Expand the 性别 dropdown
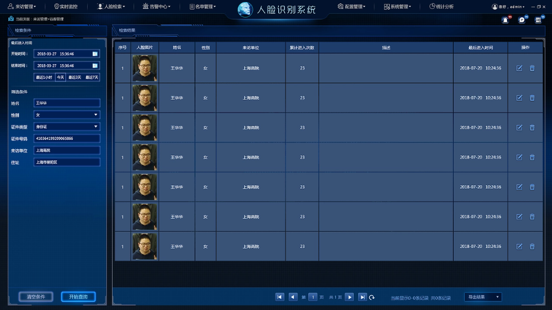Image resolution: width=552 pixels, height=310 pixels. 67,115
